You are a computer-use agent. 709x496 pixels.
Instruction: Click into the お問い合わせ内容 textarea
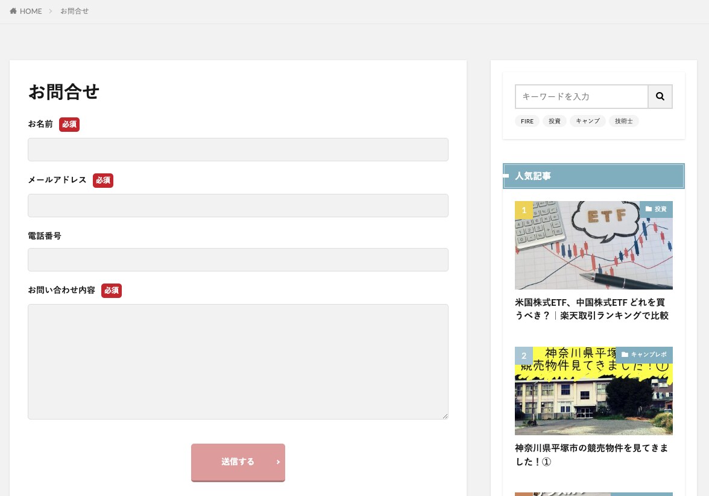(238, 362)
